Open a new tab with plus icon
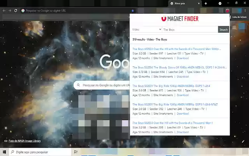The width and height of the screenshot is (249, 156). click(x=206, y=4)
